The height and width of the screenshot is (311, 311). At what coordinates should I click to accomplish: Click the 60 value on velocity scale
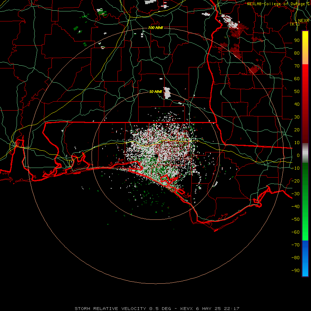(x=297, y=79)
